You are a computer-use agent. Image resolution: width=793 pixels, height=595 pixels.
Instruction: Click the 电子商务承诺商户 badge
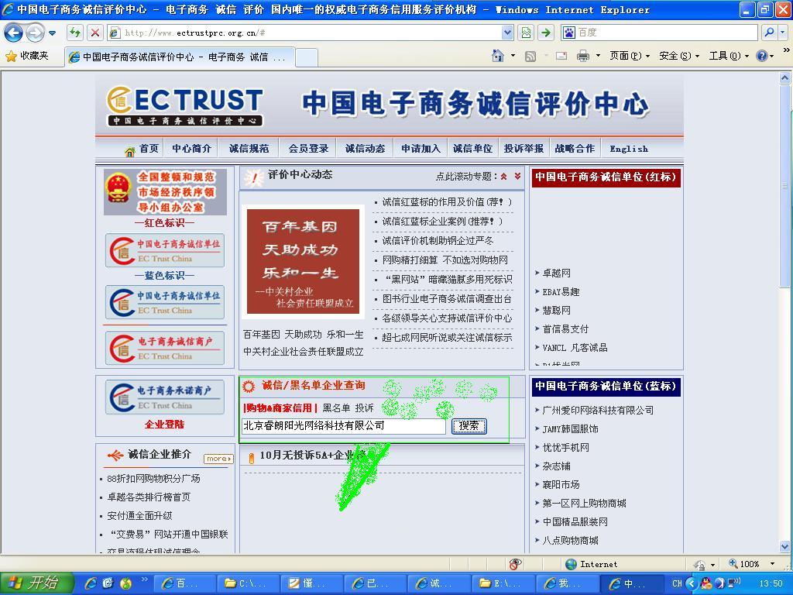165,397
